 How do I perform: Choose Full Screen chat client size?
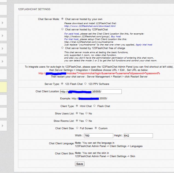click(x=77, y=128)
